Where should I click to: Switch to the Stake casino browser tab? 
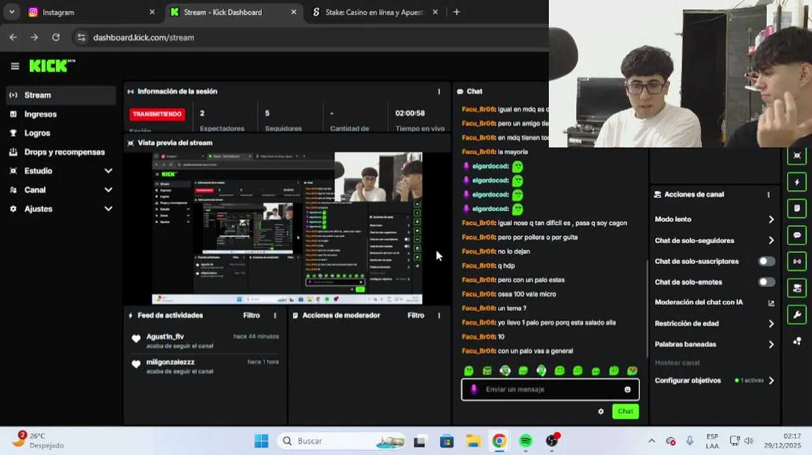[x=374, y=12]
